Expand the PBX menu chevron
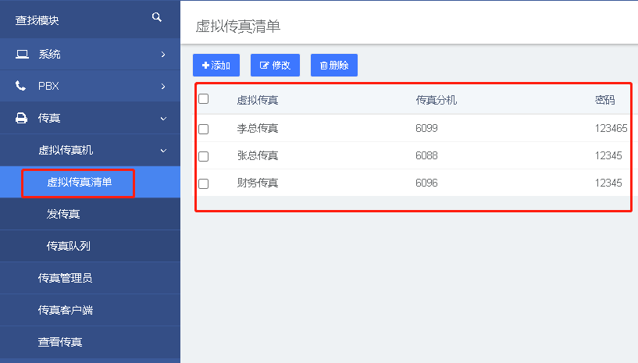 point(163,87)
